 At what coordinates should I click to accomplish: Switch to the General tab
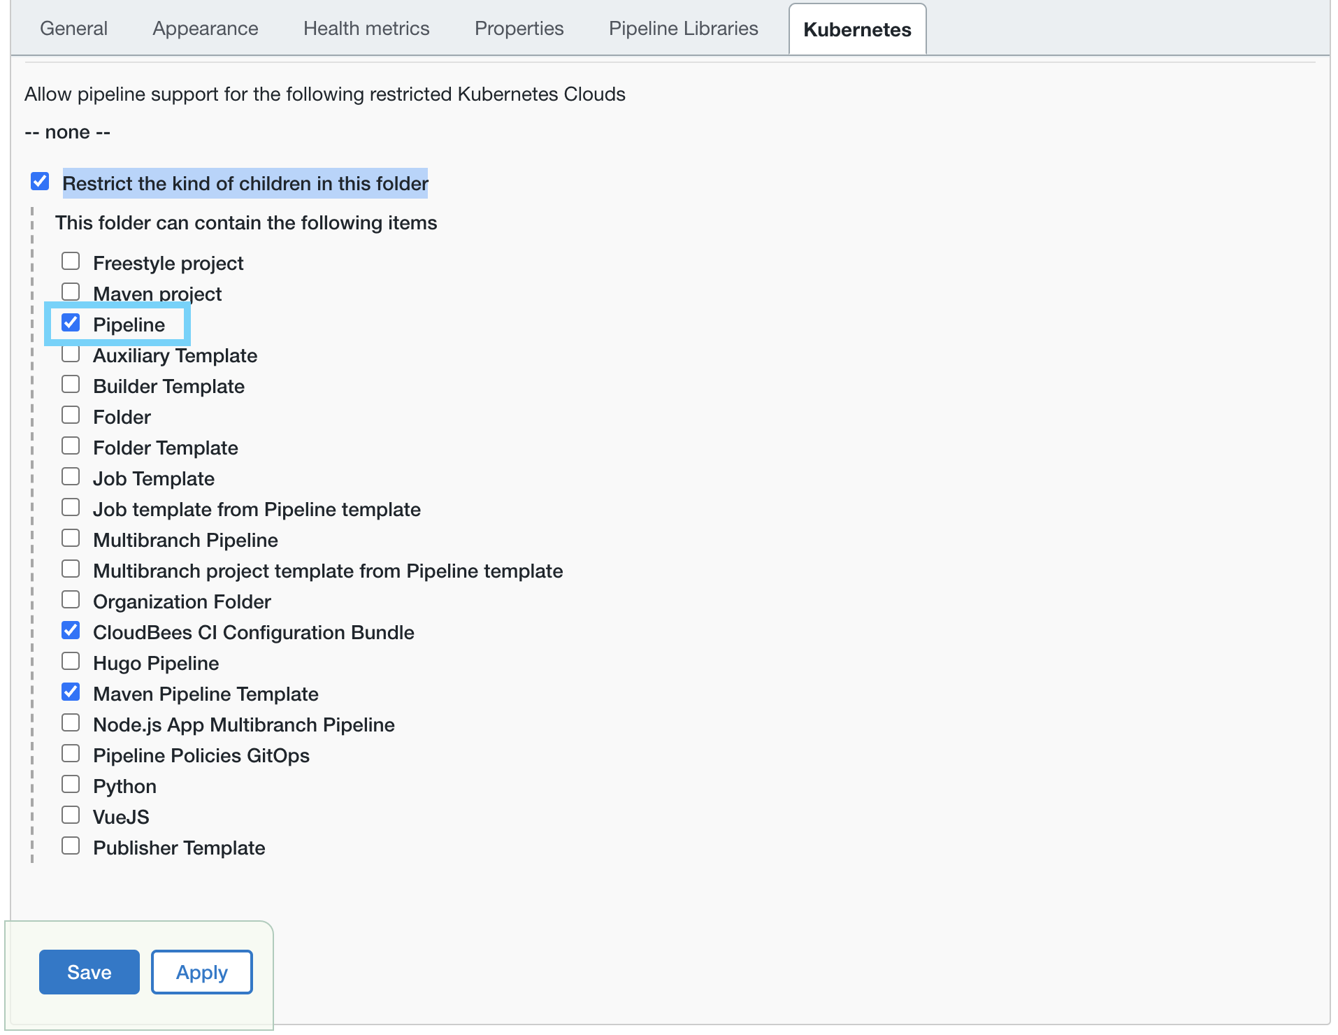coord(73,29)
